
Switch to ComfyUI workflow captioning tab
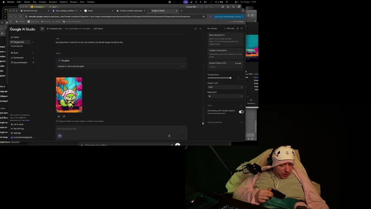131,11
